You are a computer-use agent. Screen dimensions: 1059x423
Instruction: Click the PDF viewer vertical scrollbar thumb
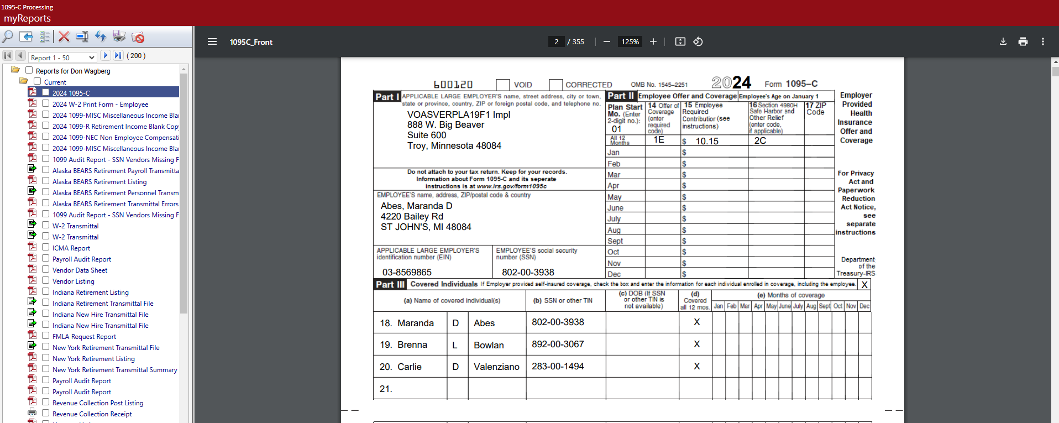point(1055,72)
